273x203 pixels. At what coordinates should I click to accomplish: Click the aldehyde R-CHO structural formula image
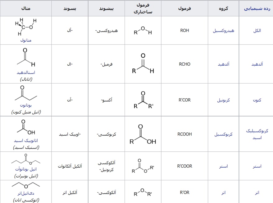[143, 64]
